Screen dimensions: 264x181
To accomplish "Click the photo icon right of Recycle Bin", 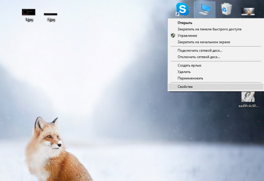I will (248, 10).
